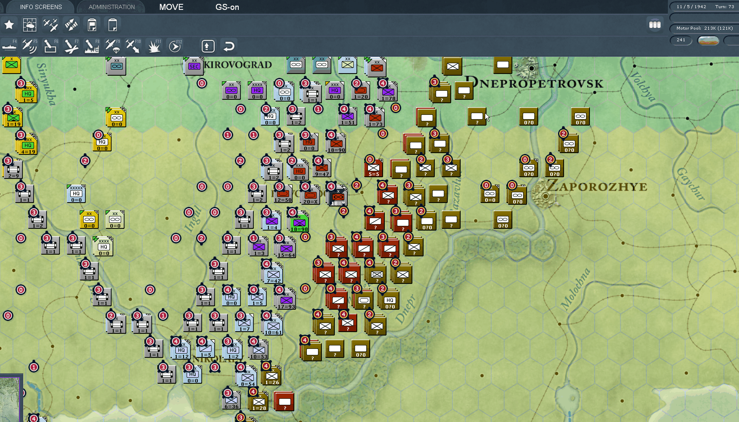Select the F5 air recon mode
Viewport: 739px width, 422px height.
(x=30, y=46)
